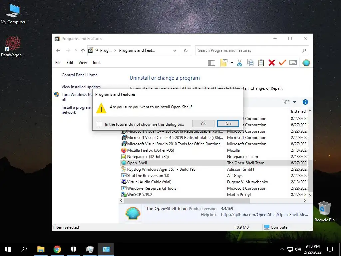
Task: Open the blue help question mark
Action: coord(305,102)
